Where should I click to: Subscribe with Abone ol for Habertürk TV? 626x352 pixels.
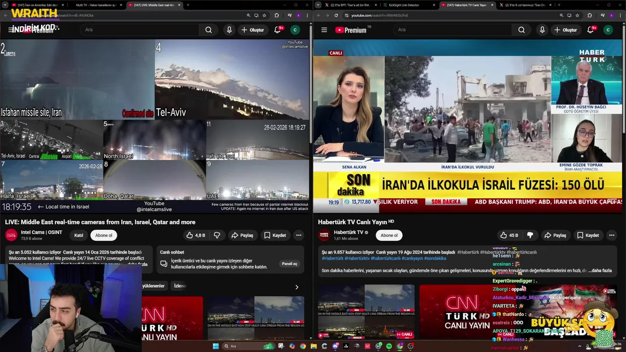[389, 235]
